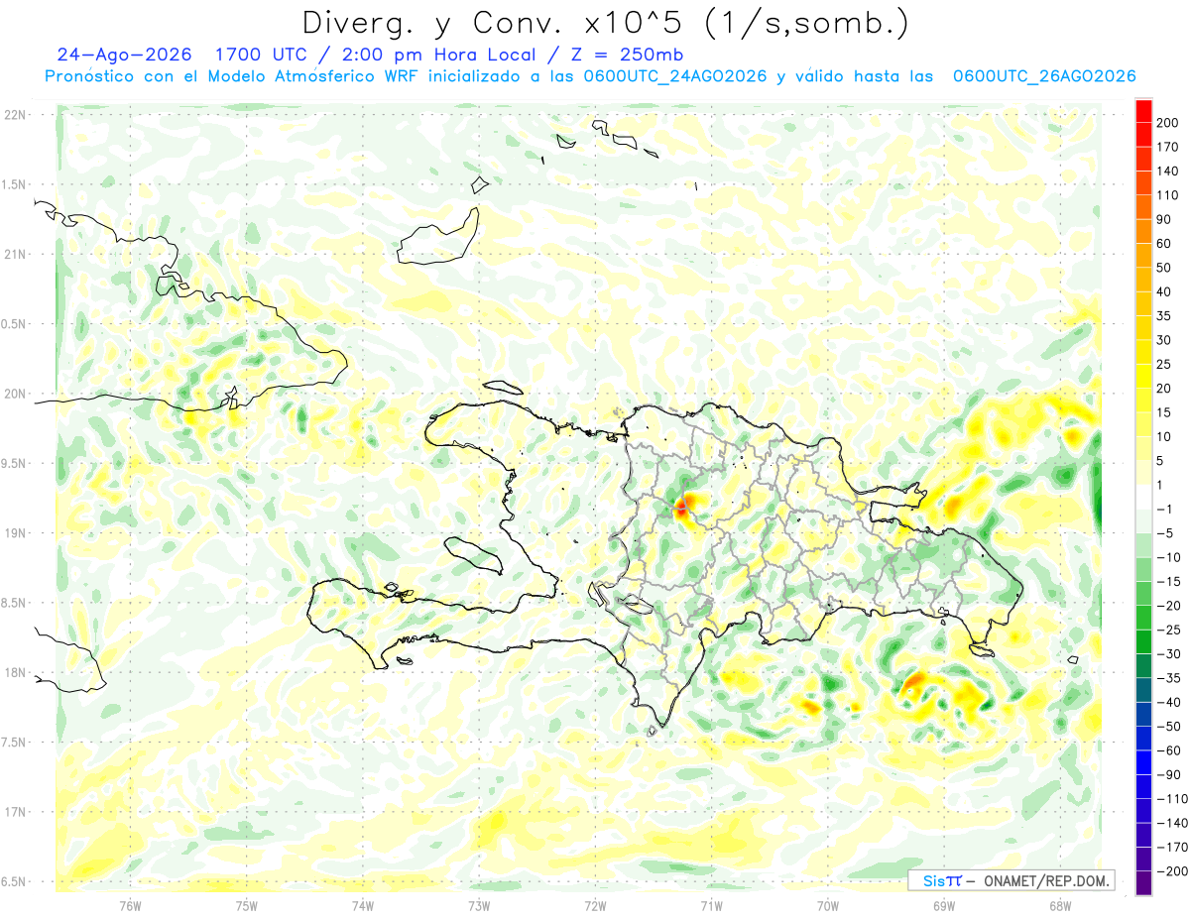Click the positive '60' color scale label
Image resolution: width=1190 pixels, height=919 pixels.
1164,244
